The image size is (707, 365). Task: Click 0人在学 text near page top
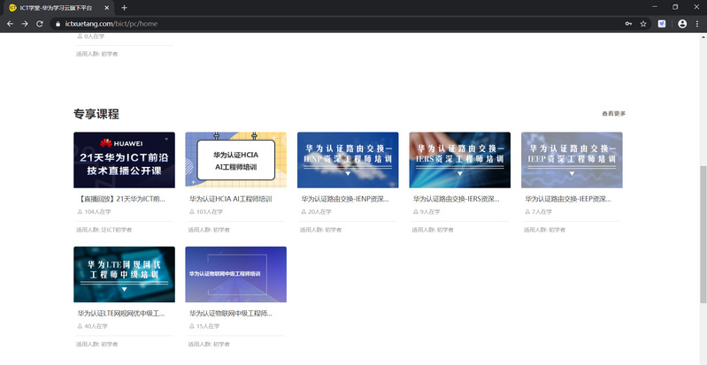[94, 36]
